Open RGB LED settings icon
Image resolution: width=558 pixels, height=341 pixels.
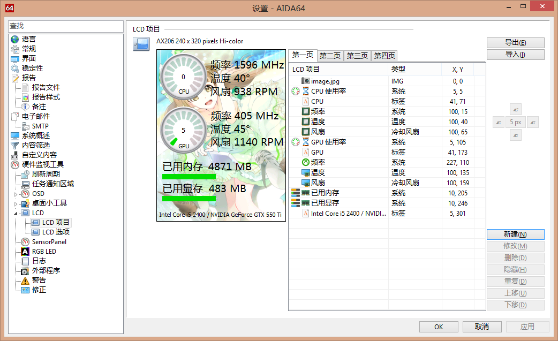click(x=25, y=251)
